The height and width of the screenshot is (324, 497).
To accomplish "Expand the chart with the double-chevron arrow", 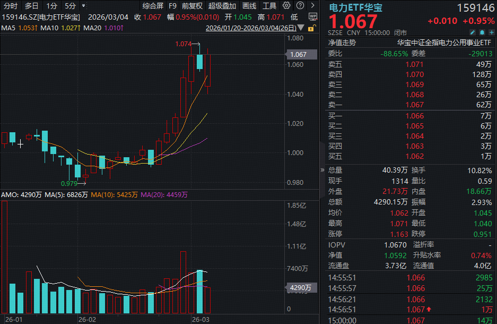I will [322, 170].
